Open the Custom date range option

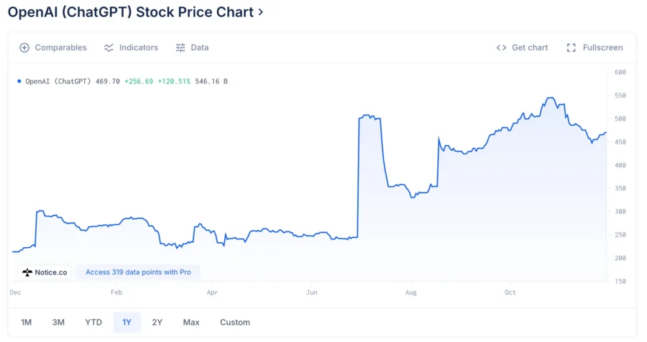click(235, 322)
